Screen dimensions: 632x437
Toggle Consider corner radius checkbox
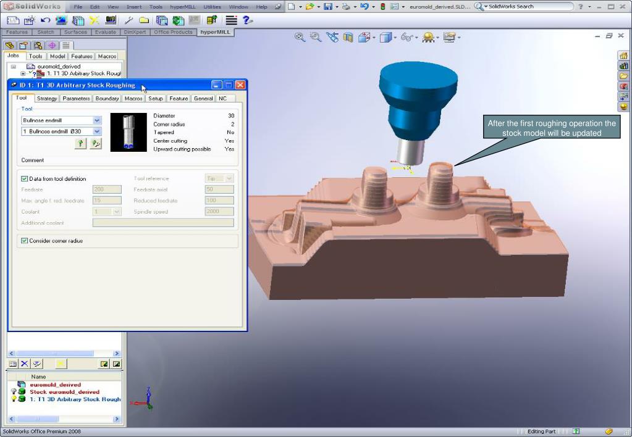24,241
